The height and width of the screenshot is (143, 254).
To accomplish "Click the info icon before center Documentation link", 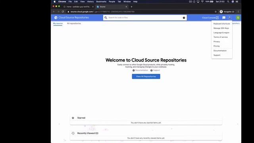I will [x=134, y=70].
